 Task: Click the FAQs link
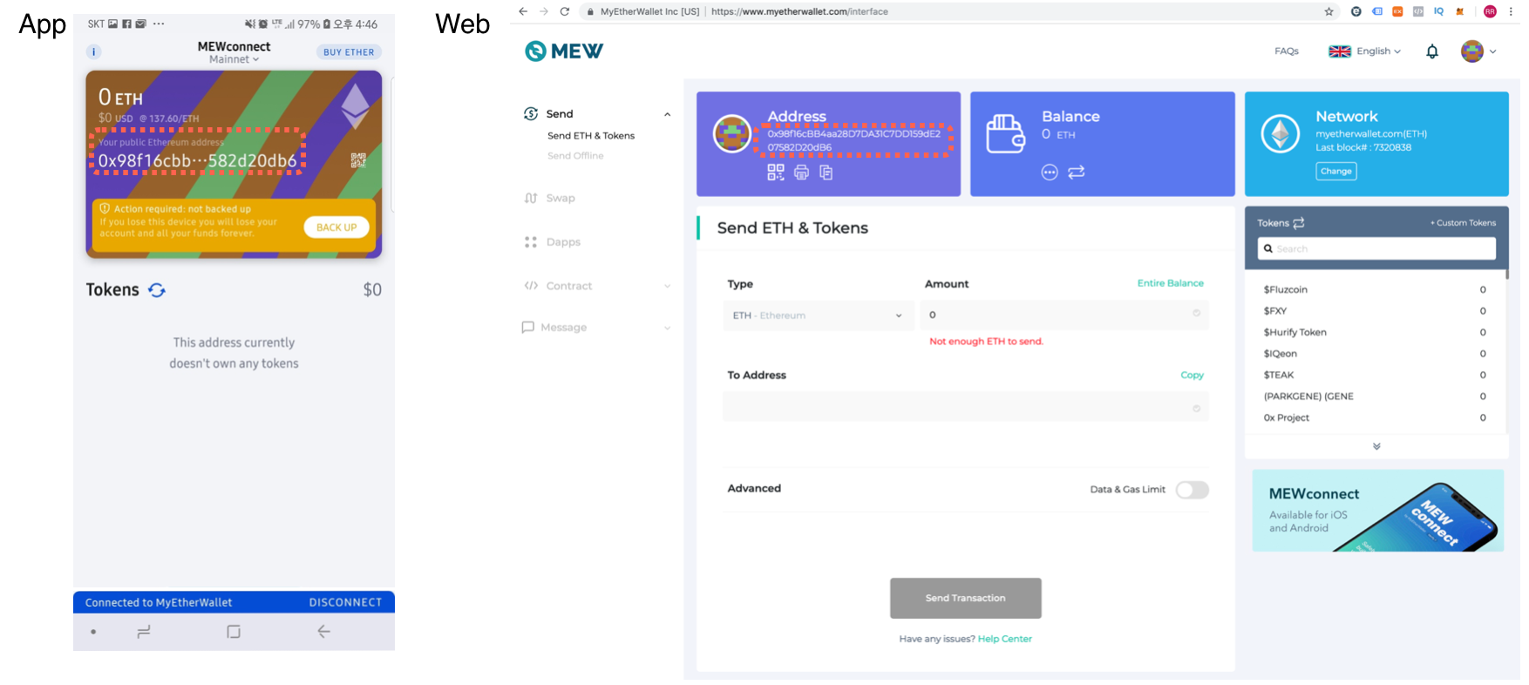tap(1287, 51)
